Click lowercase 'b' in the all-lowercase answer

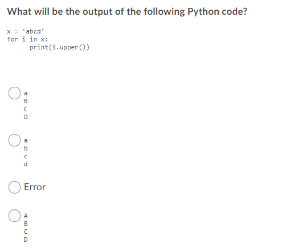(x=26, y=148)
